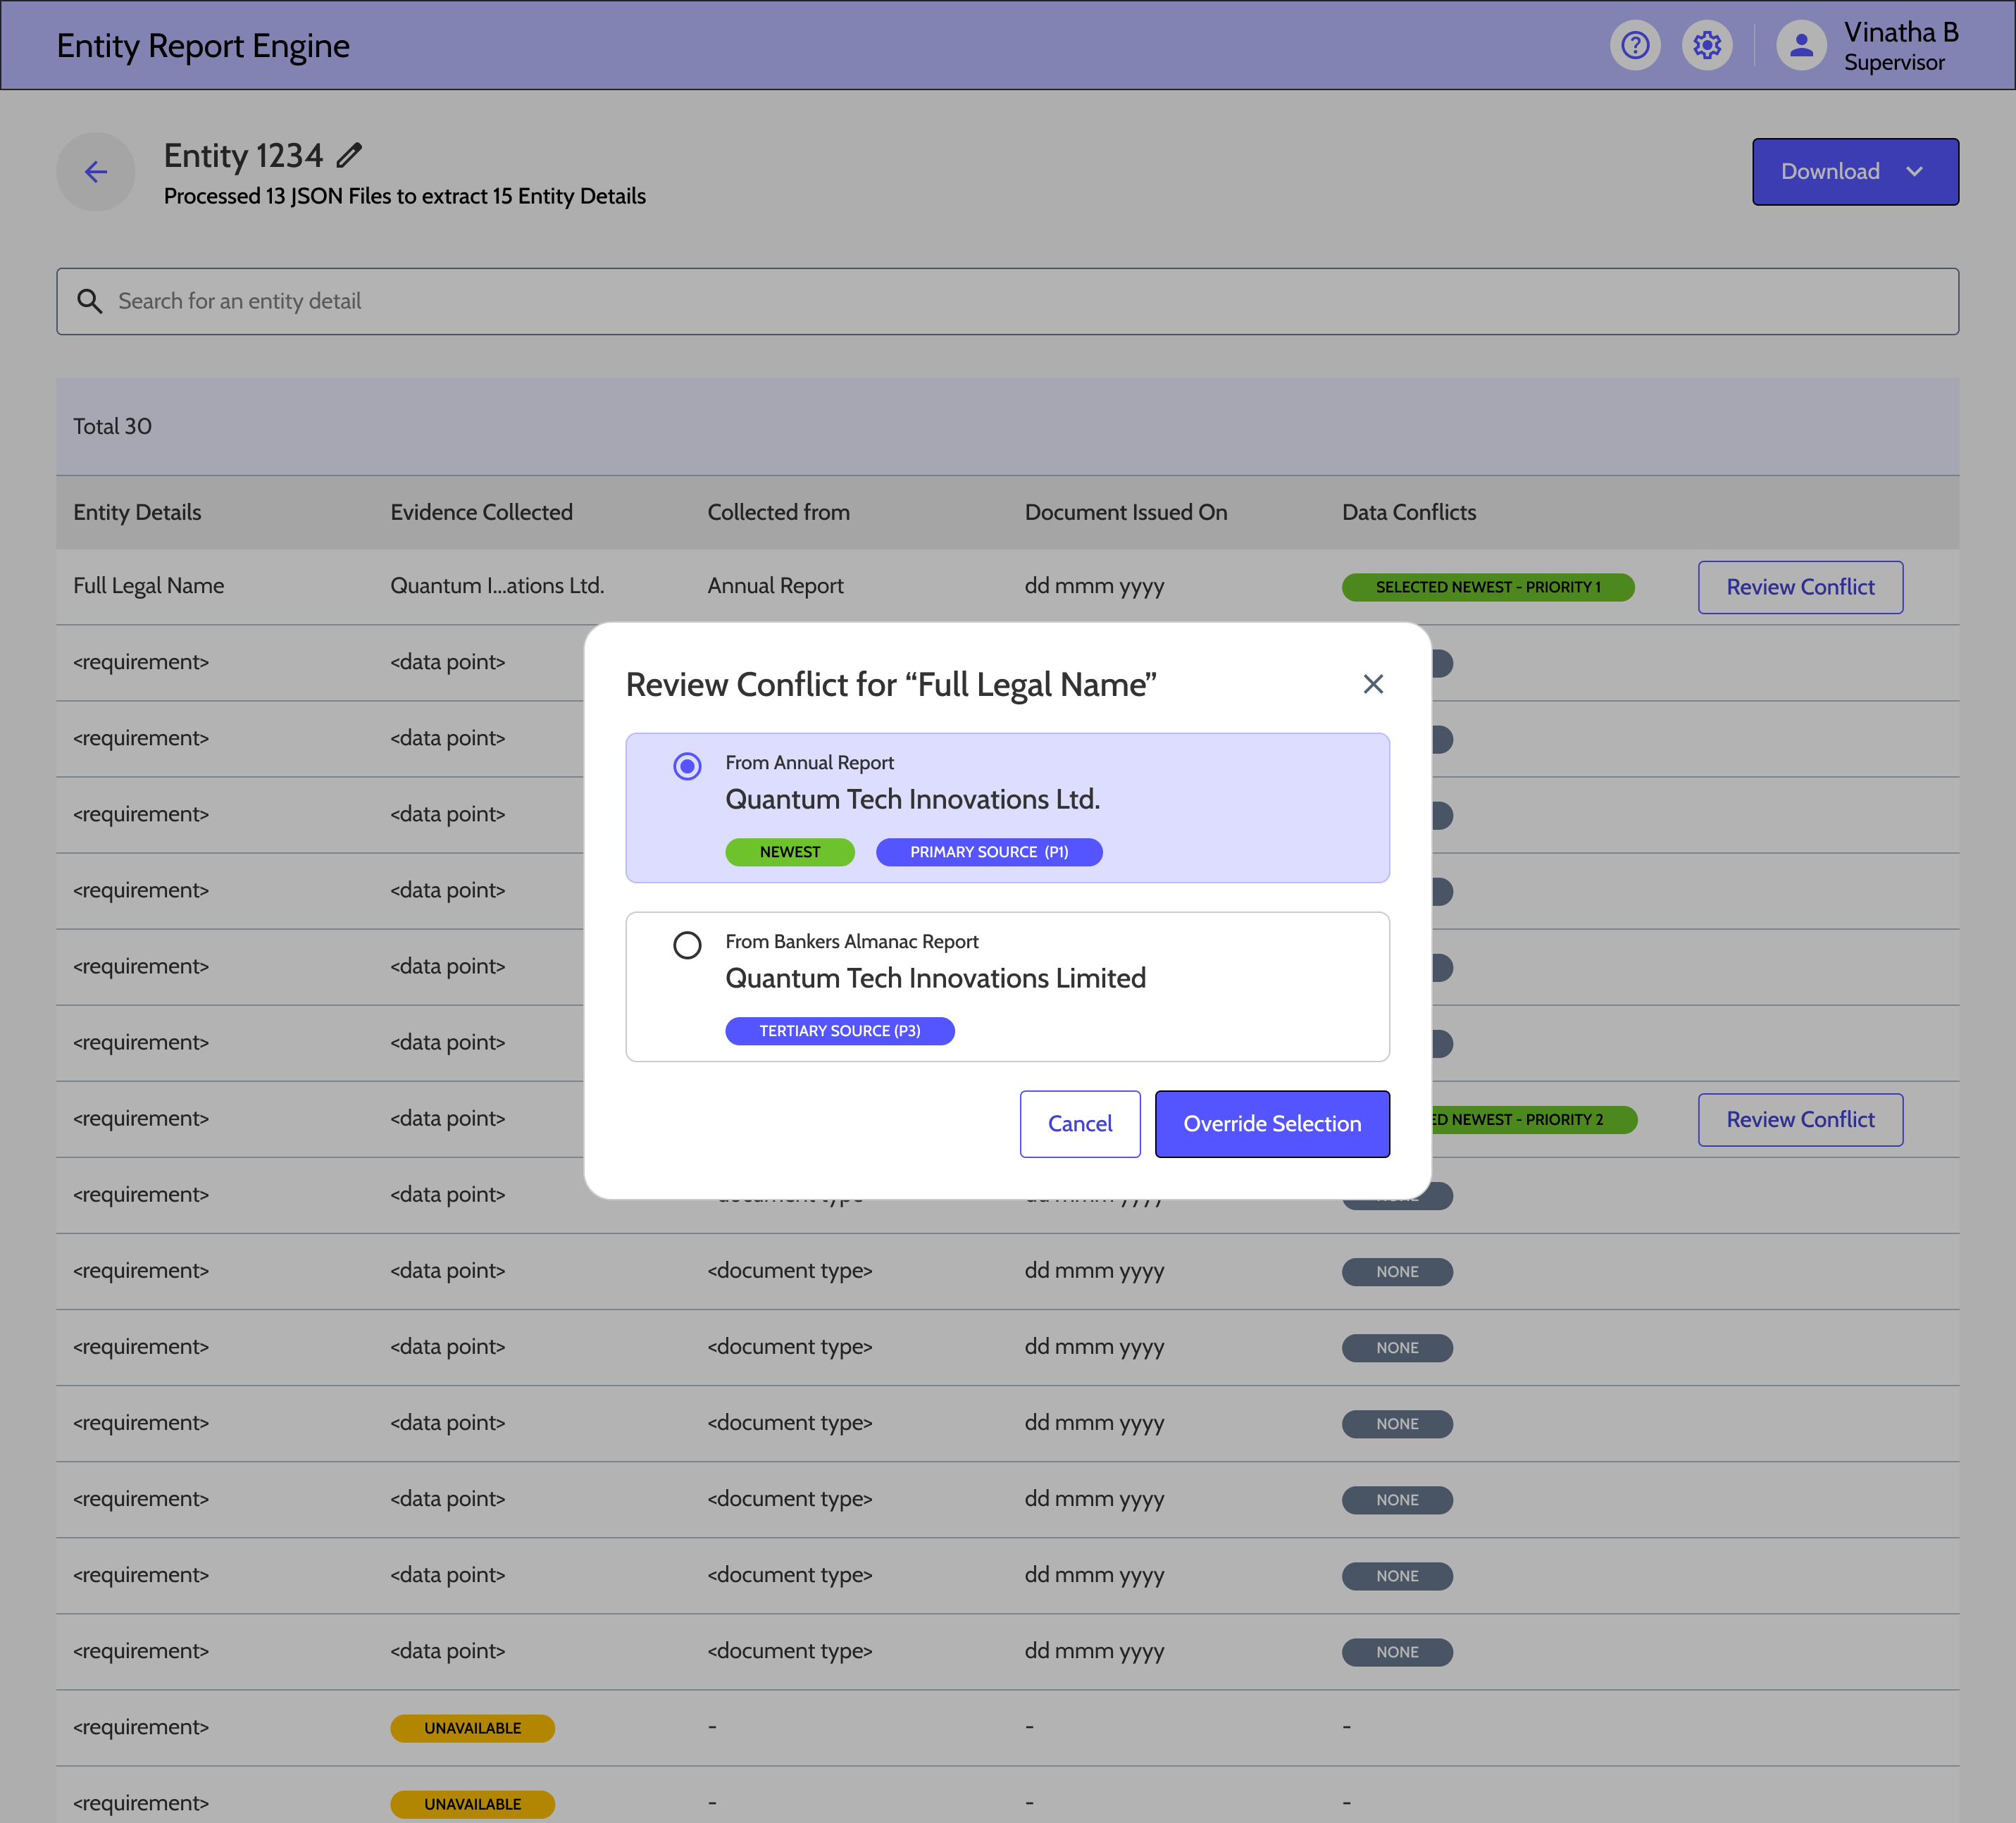Click the back arrow button

(96, 172)
